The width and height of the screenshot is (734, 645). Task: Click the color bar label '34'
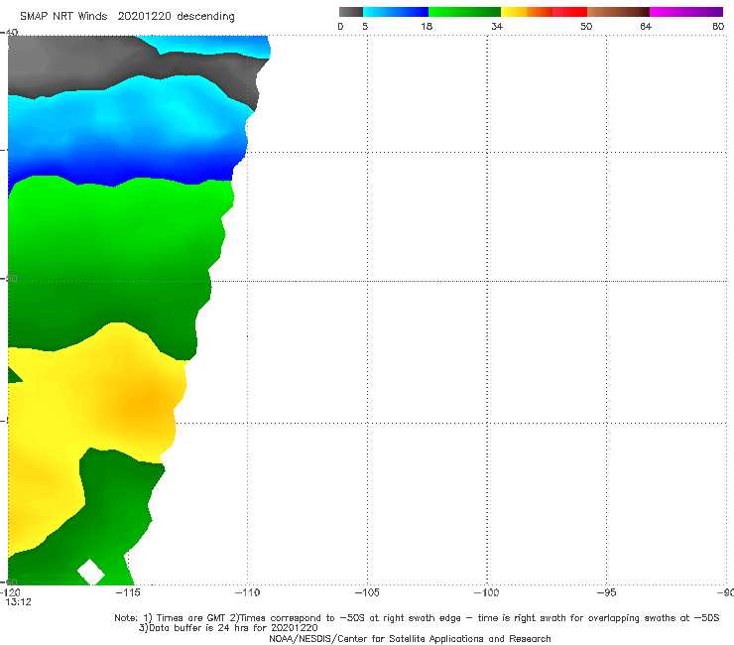pos(497,26)
